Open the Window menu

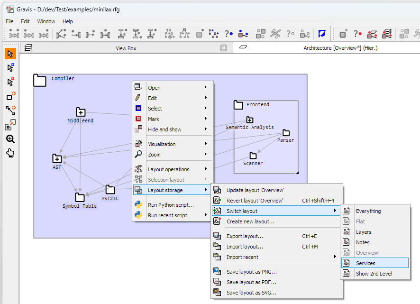(x=46, y=21)
